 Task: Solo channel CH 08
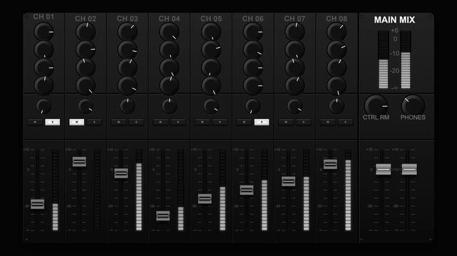(345, 122)
